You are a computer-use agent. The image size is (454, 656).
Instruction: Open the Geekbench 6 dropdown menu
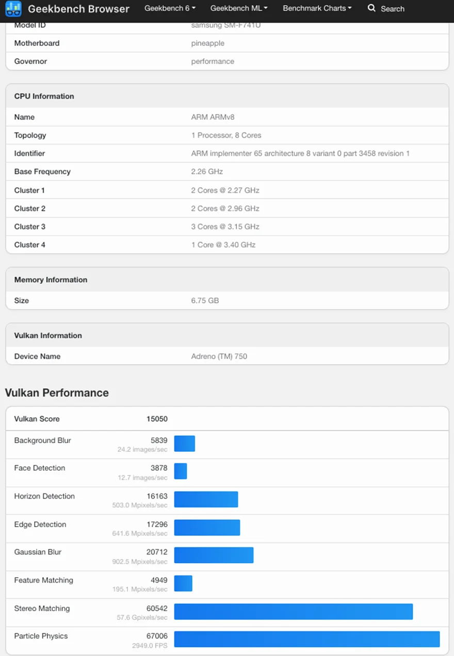point(170,8)
